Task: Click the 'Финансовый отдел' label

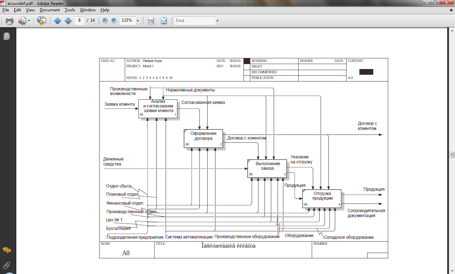Action: [124, 203]
